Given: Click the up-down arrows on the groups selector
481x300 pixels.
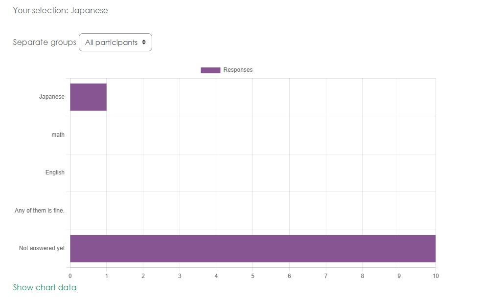Looking at the screenshot, I should [144, 43].
